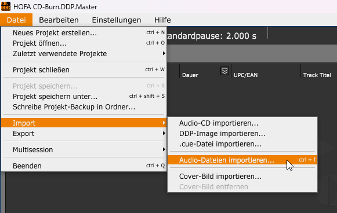
Task: Select Projekt öffnen entry
Action: click(84, 43)
